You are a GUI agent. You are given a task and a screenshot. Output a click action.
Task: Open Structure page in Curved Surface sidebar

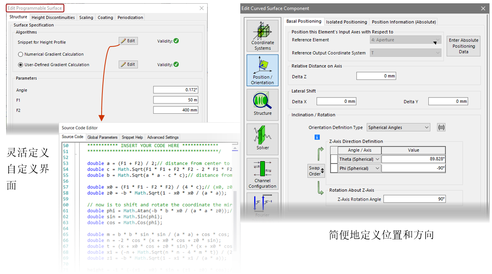coord(262,105)
